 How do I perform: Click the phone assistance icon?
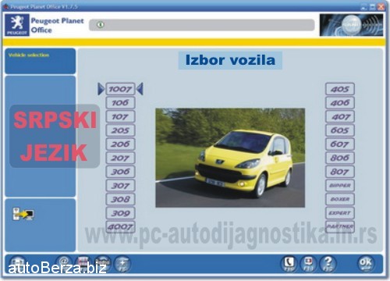click(289, 264)
